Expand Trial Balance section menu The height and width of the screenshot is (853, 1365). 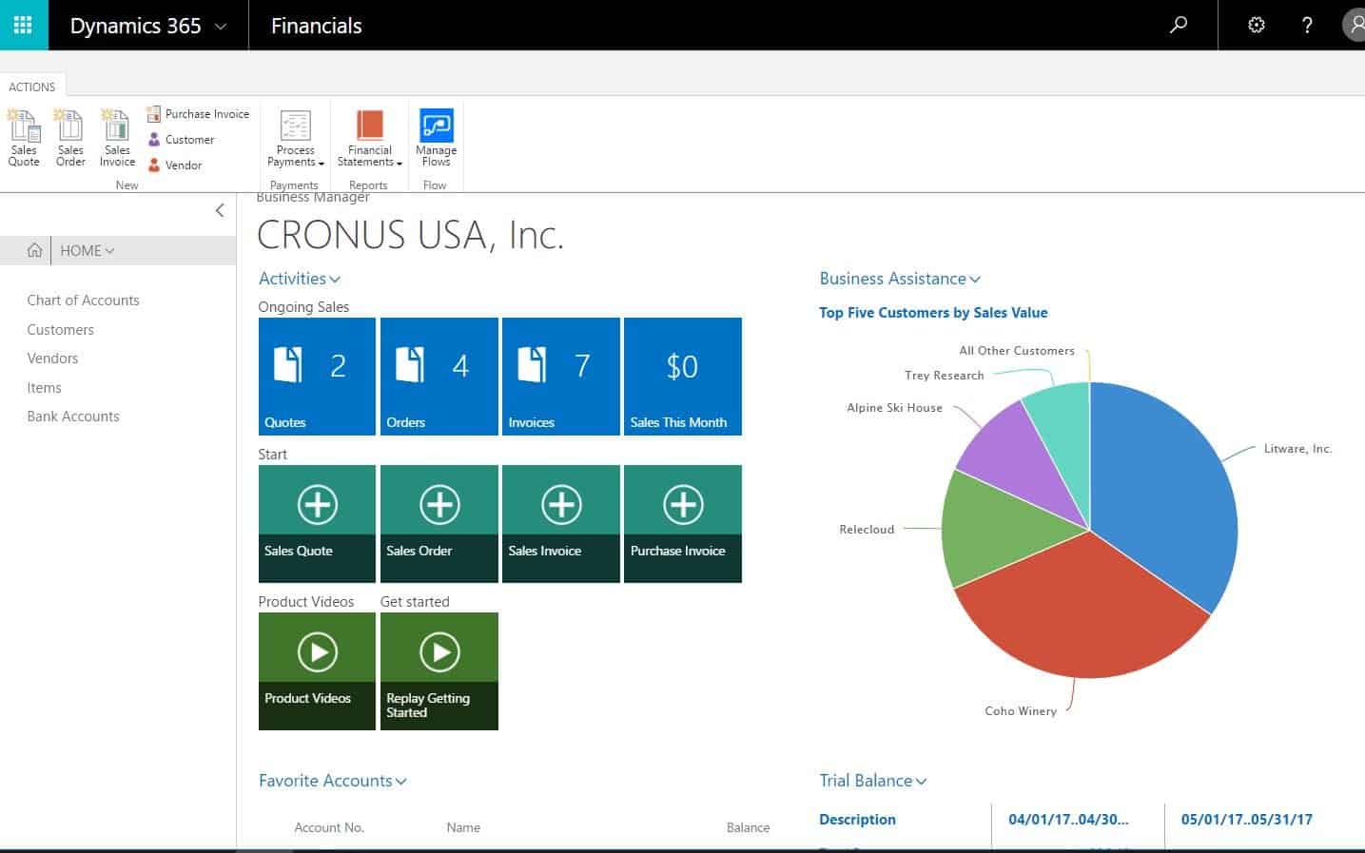tap(873, 781)
